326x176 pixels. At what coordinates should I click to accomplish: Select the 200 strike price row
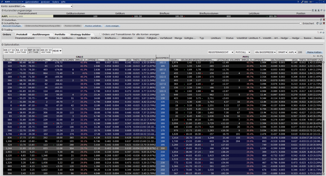[x=162, y=148]
